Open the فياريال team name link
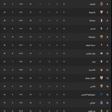 click(x=92, y=4)
